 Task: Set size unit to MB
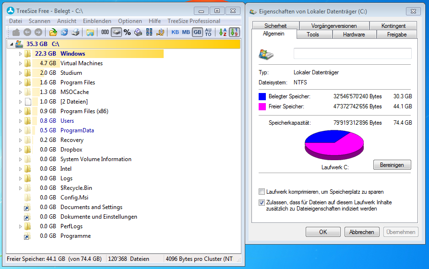tap(186, 32)
